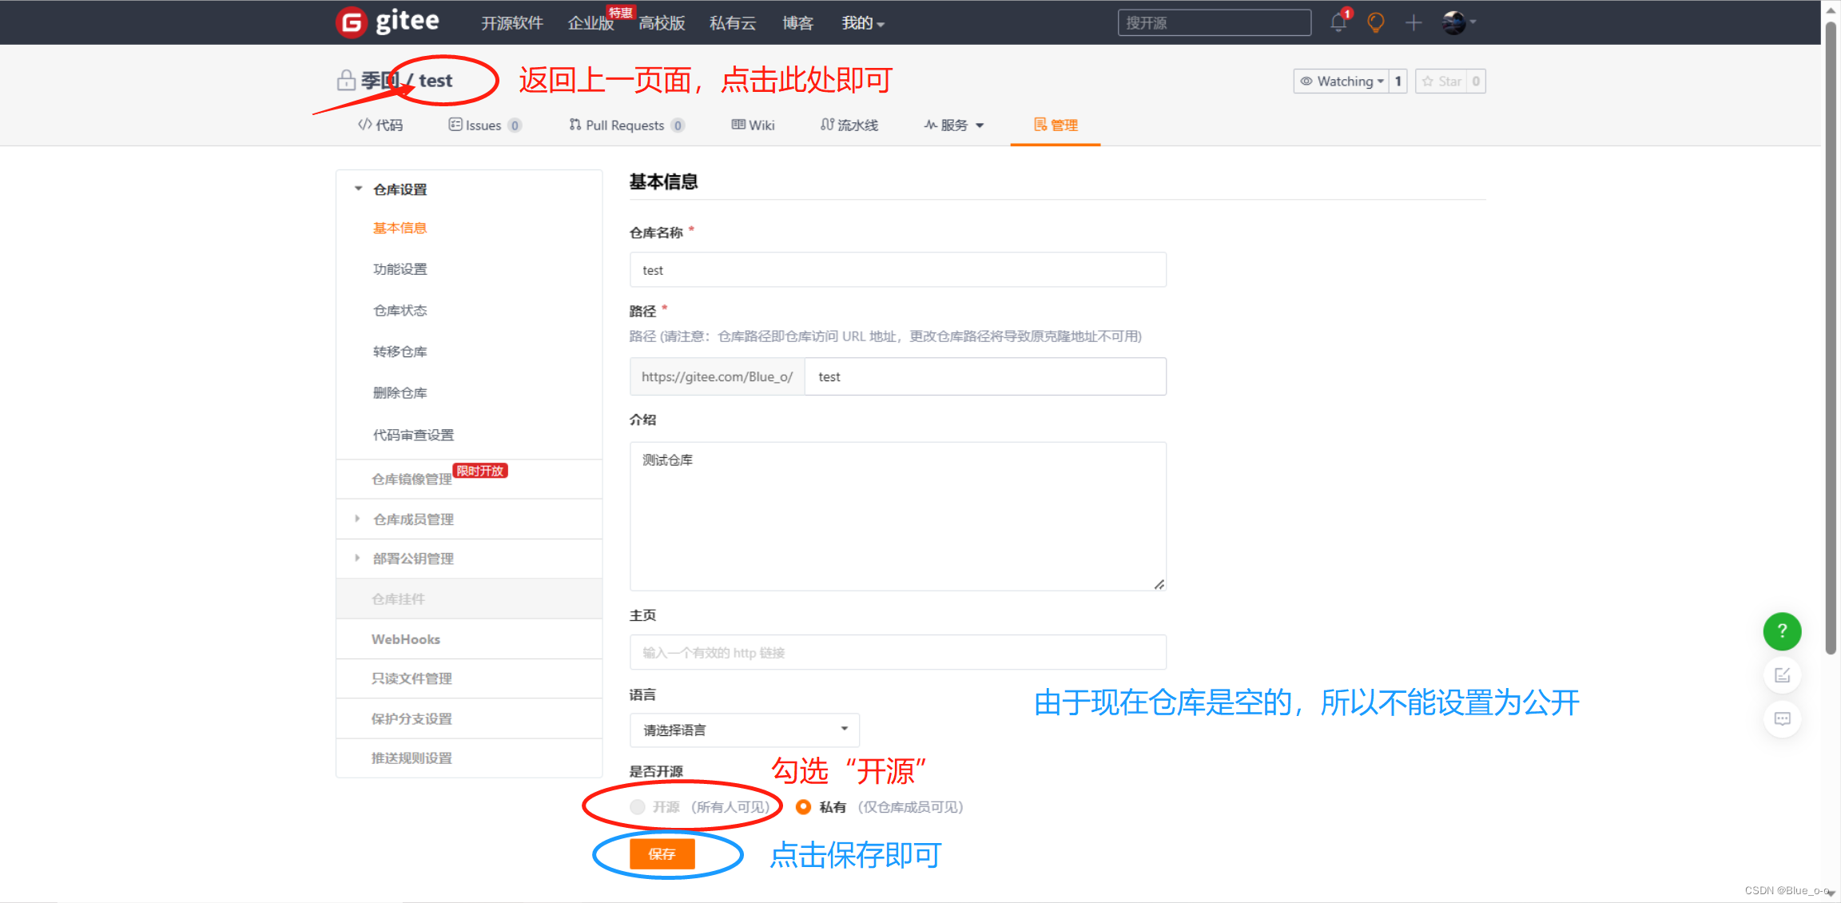Select the 开源 radio button
This screenshot has width=1841, height=903.
pyautogui.click(x=637, y=807)
